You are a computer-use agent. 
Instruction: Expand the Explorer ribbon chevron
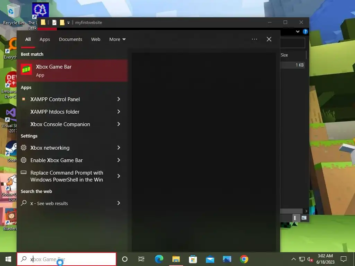tap(298, 32)
